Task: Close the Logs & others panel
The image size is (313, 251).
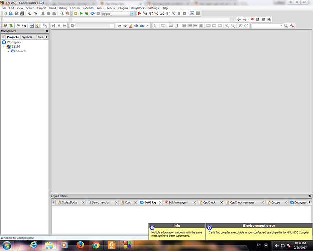Action: click(x=310, y=196)
